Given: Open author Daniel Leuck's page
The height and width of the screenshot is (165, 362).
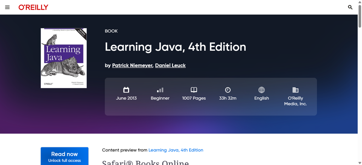Looking at the screenshot, I should pyautogui.click(x=170, y=66).
